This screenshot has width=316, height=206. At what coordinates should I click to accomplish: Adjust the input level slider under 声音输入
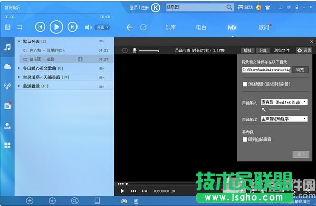pos(284,109)
